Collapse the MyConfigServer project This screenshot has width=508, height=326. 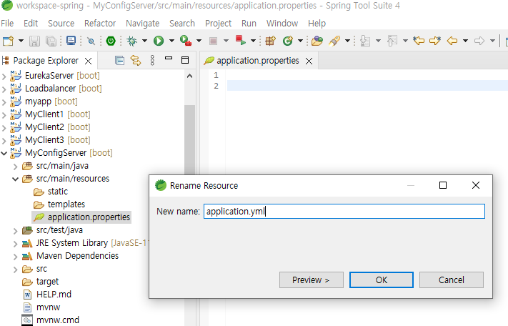coord(4,153)
